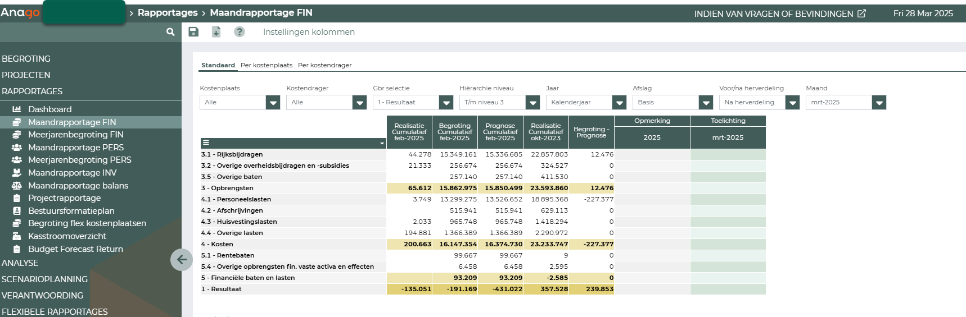Open the ANALYSE menu section
The width and height of the screenshot is (966, 317).
[x=20, y=263]
